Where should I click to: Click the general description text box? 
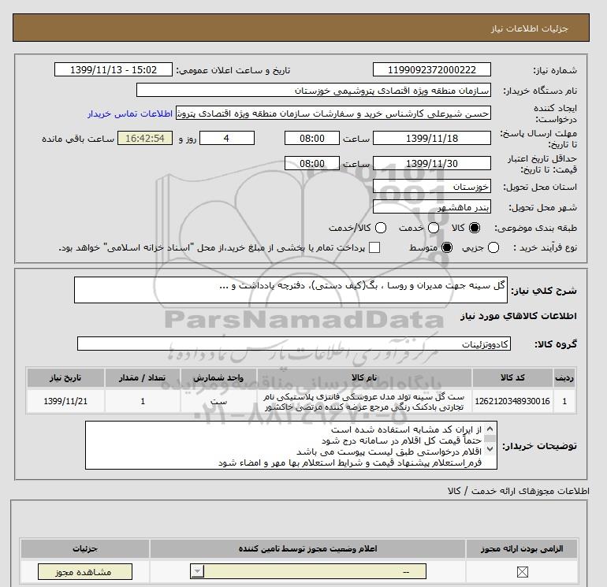[292, 290]
